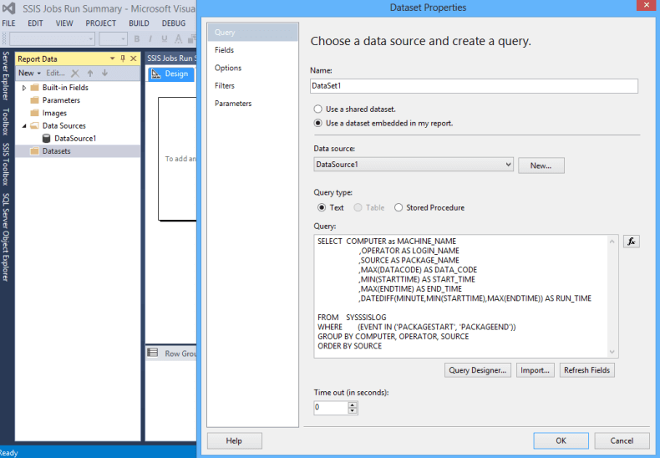Open the VIEW menu

point(64,23)
